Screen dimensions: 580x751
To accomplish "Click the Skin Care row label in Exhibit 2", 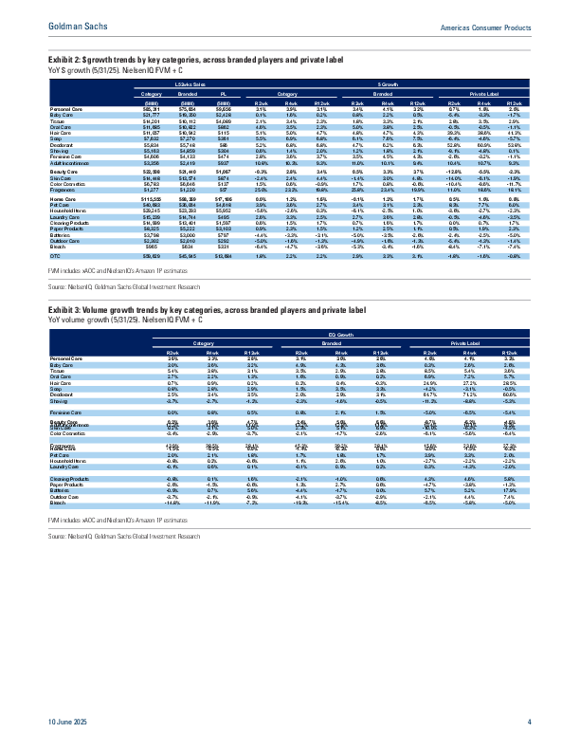I will click(x=61, y=178).
